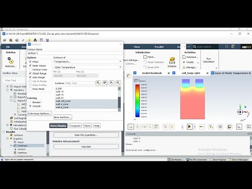The image size is (252, 189).
Task: Open the File menu
Action: [x=8, y=47]
